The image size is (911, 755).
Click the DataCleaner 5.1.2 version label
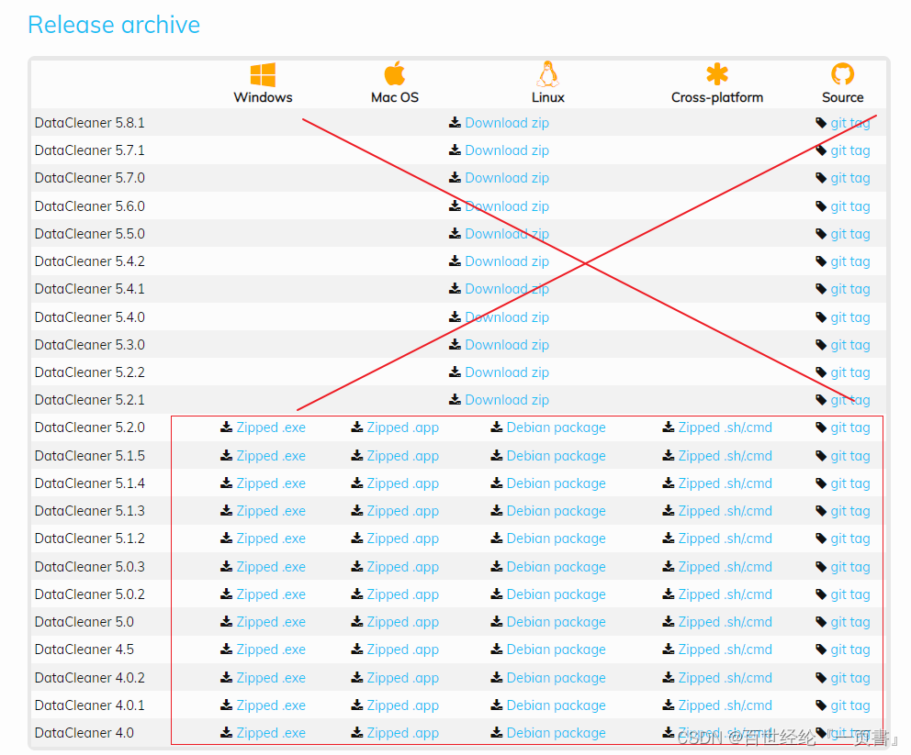coord(89,538)
